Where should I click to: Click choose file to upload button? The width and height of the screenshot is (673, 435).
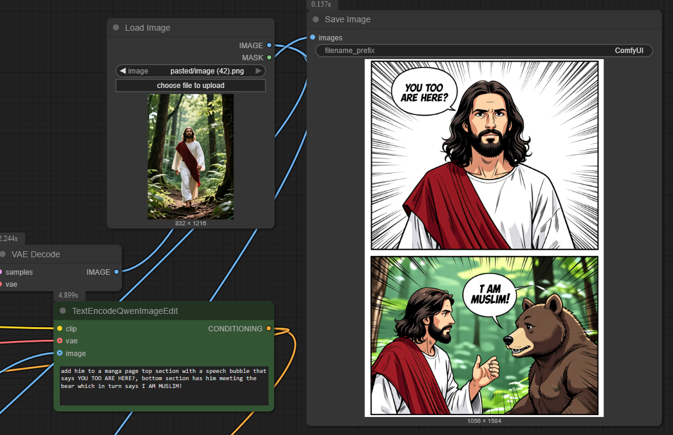[x=191, y=86]
